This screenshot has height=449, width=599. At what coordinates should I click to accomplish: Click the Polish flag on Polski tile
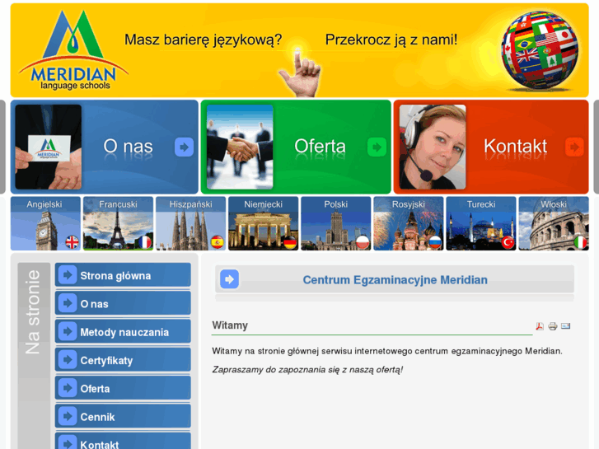(363, 242)
